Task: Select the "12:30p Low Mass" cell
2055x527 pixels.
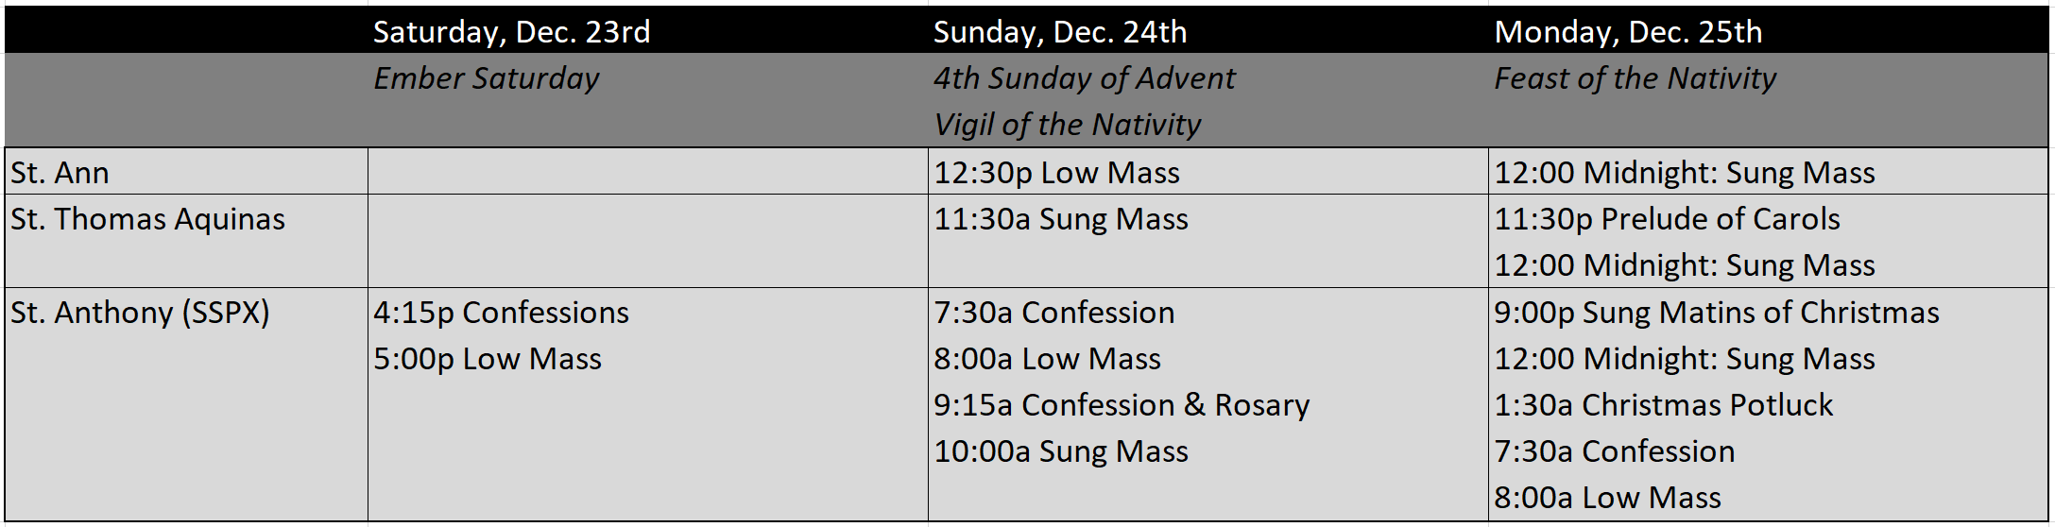Action: click(x=1056, y=173)
